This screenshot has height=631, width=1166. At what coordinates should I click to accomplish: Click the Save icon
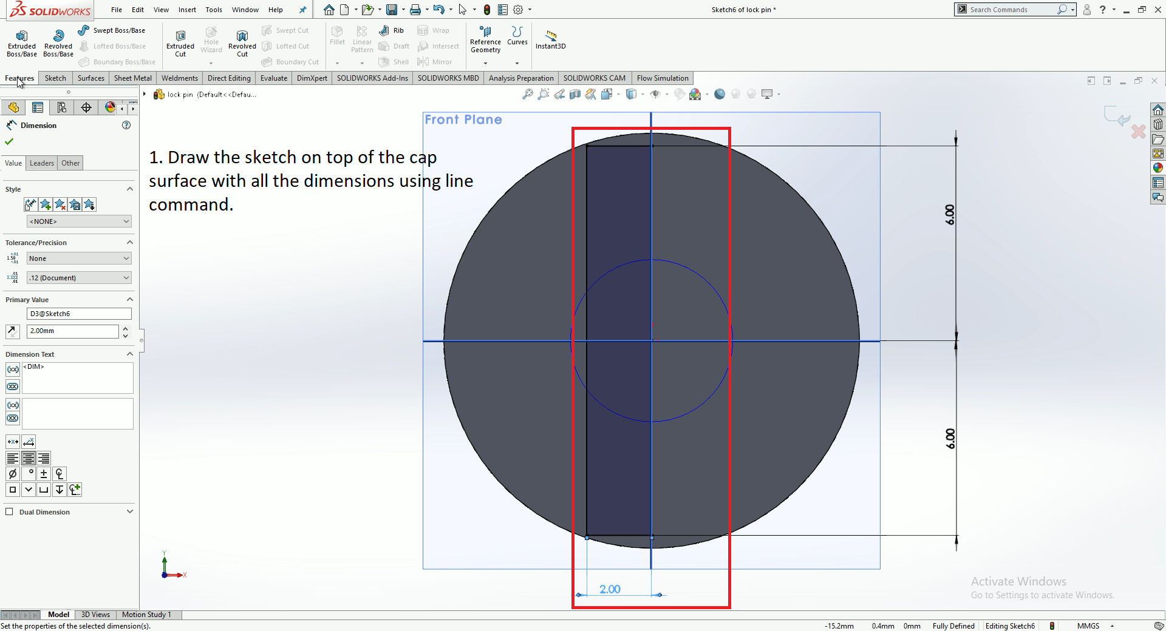[x=392, y=10]
